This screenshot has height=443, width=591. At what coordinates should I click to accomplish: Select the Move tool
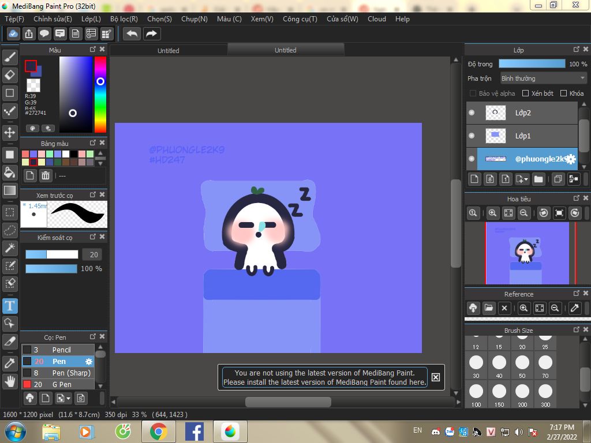pyautogui.click(x=10, y=133)
